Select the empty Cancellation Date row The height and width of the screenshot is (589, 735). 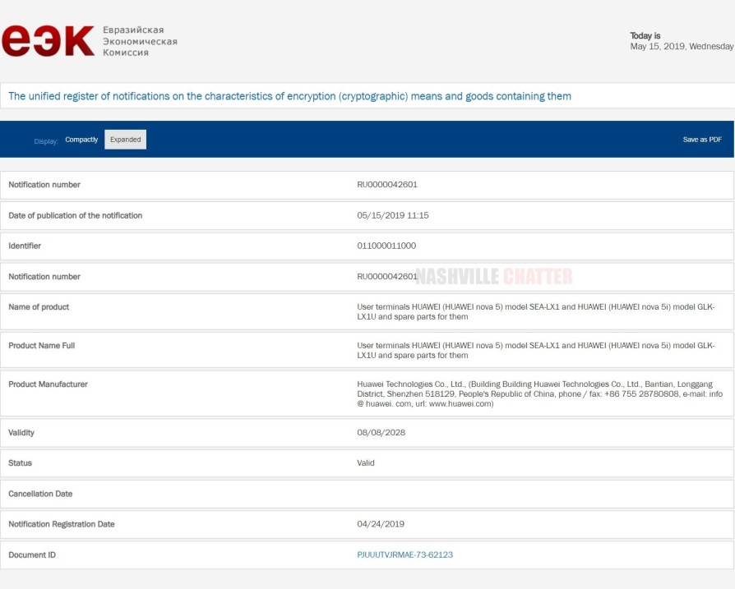(367, 494)
